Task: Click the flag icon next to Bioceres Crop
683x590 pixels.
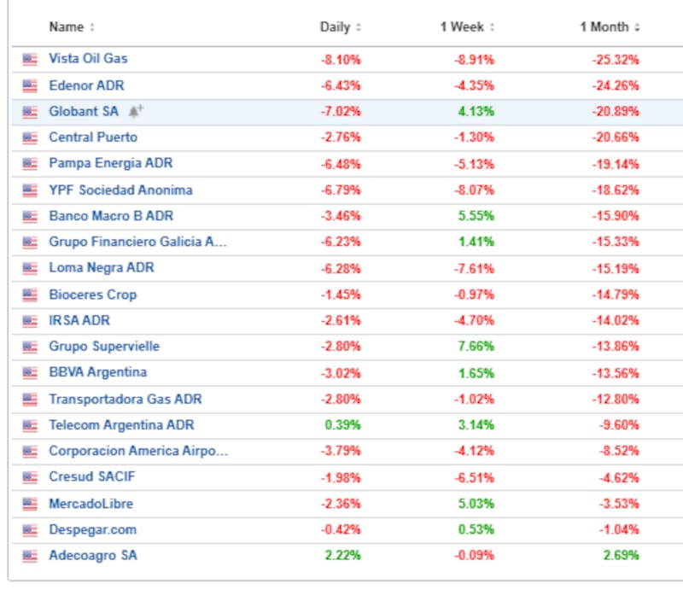Action: click(31, 295)
